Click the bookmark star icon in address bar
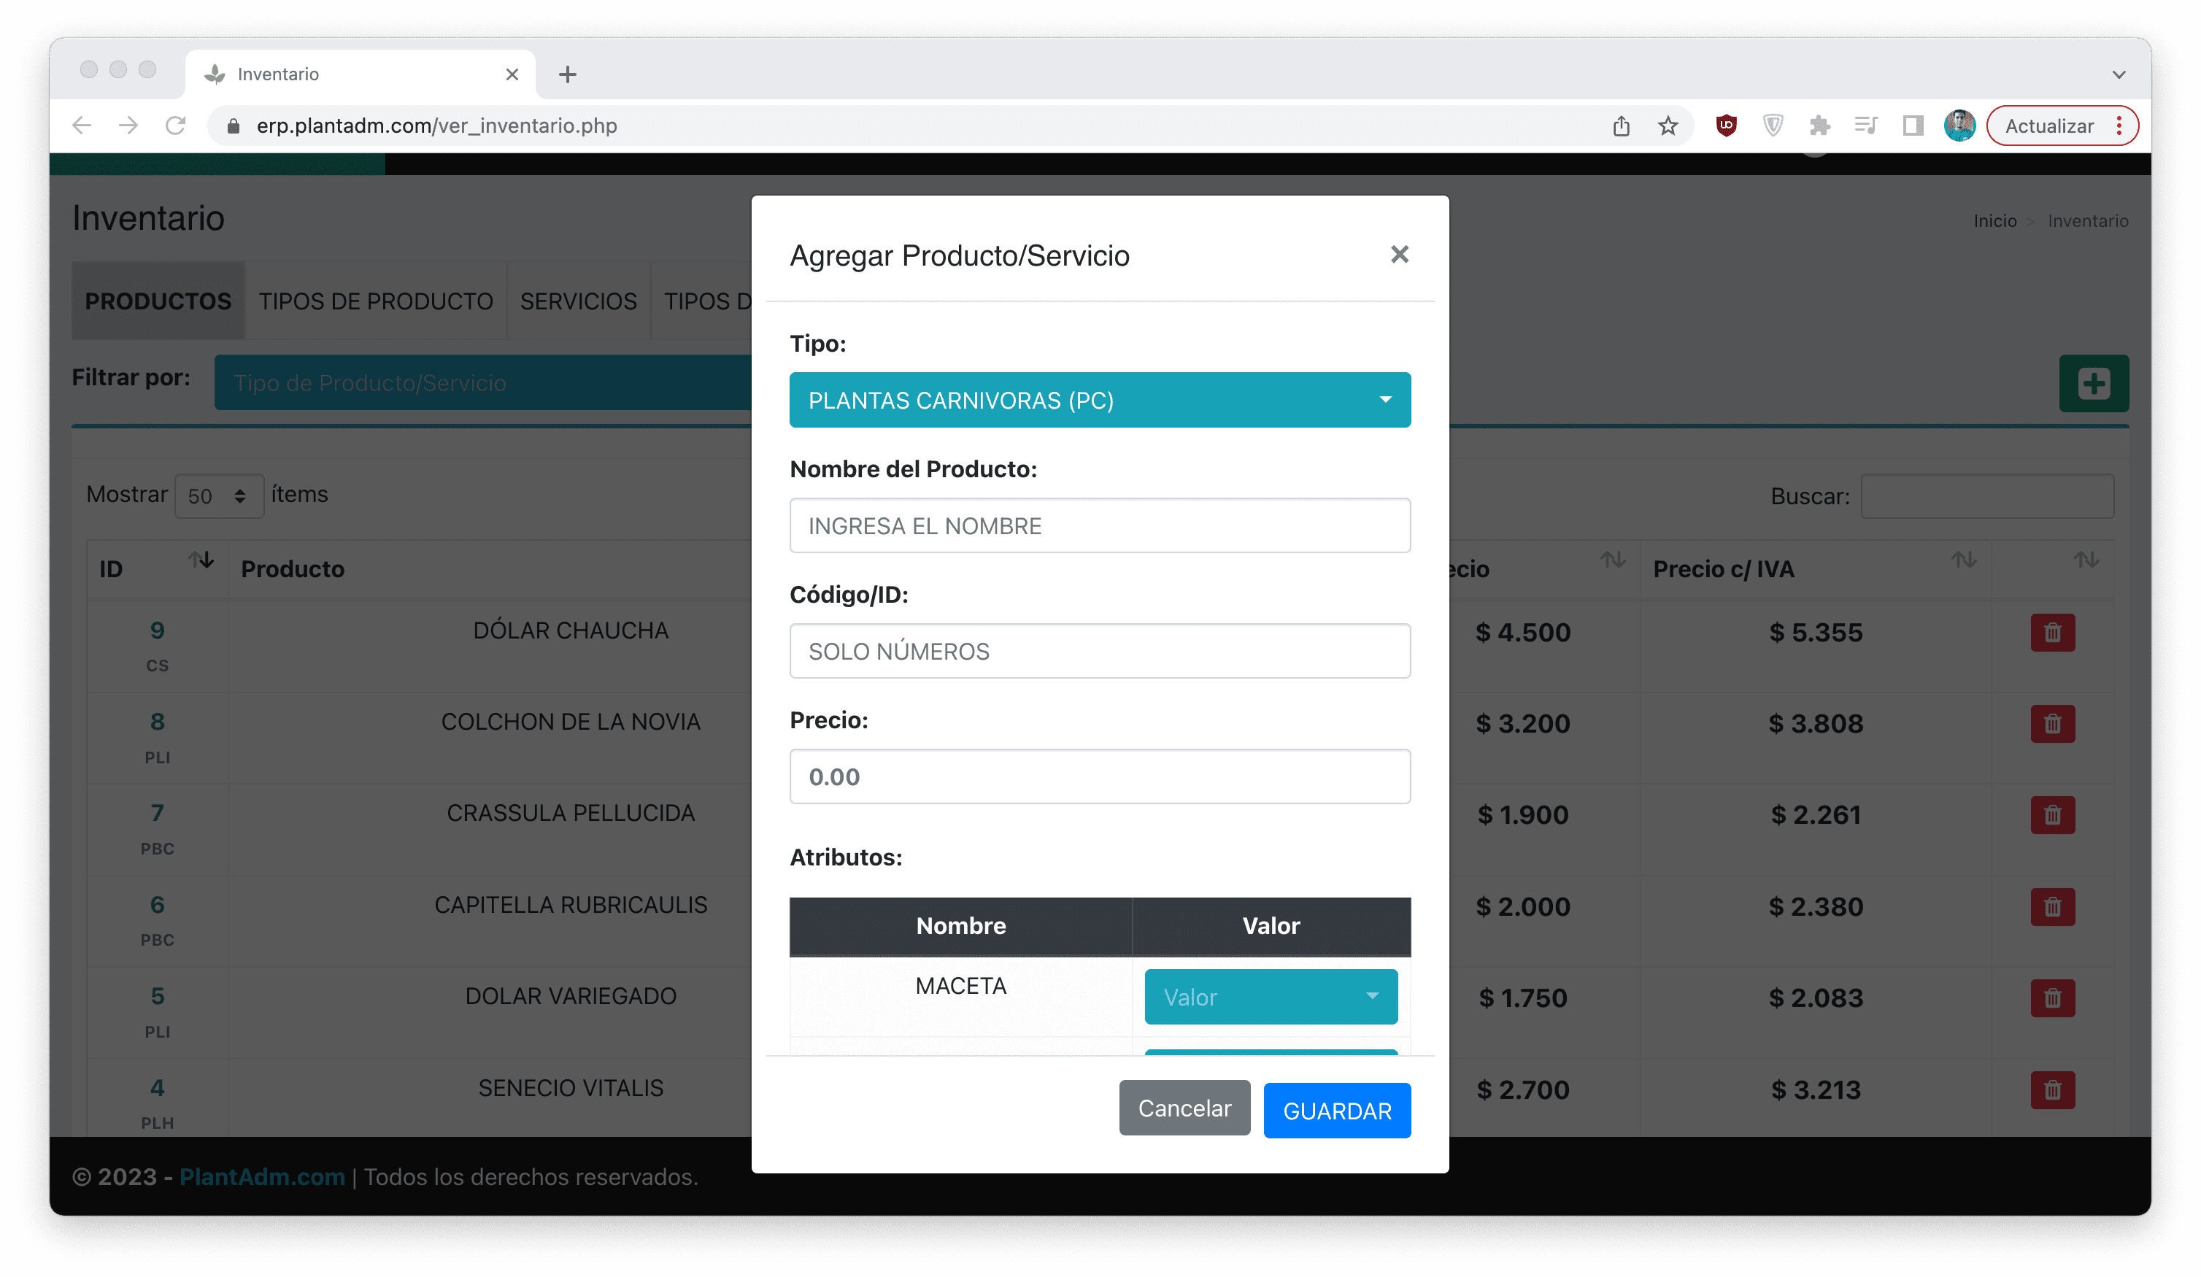 pos(1668,126)
